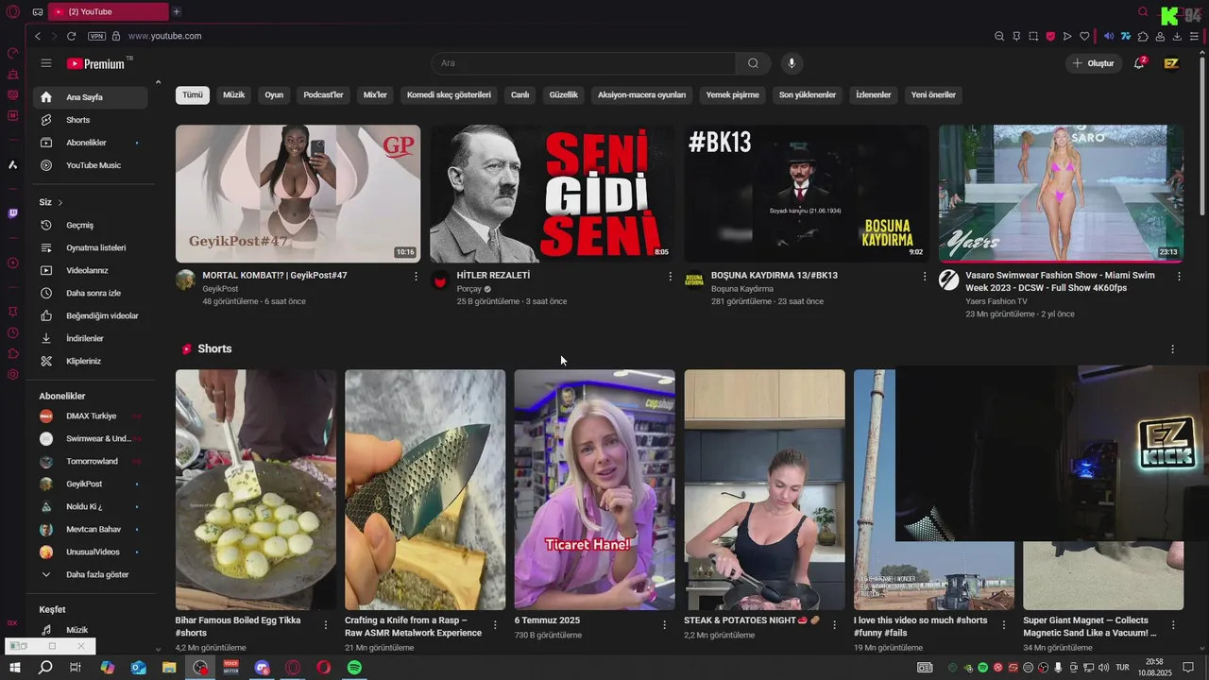Toggle the VPN badge in address bar
This screenshot has width=1209, height=680.
click(x=96, y=36)
